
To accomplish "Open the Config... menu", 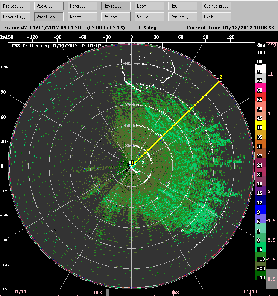I will 183,17.
